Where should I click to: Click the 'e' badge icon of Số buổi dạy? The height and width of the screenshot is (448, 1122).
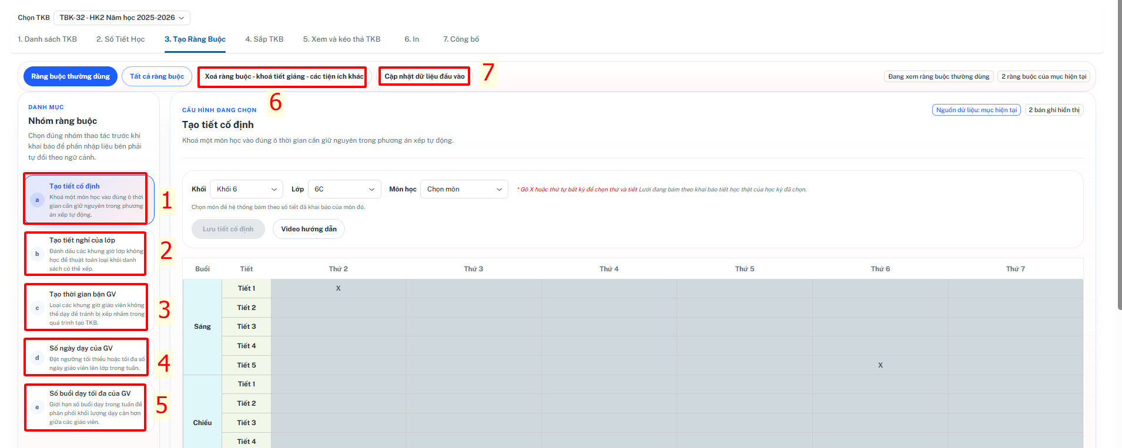point(37,407)
